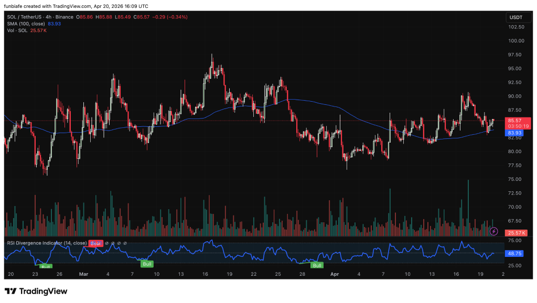This screenshot has height=303, width=537.
Task: Open the USDT currency selector
Action: tap(513, 17)
